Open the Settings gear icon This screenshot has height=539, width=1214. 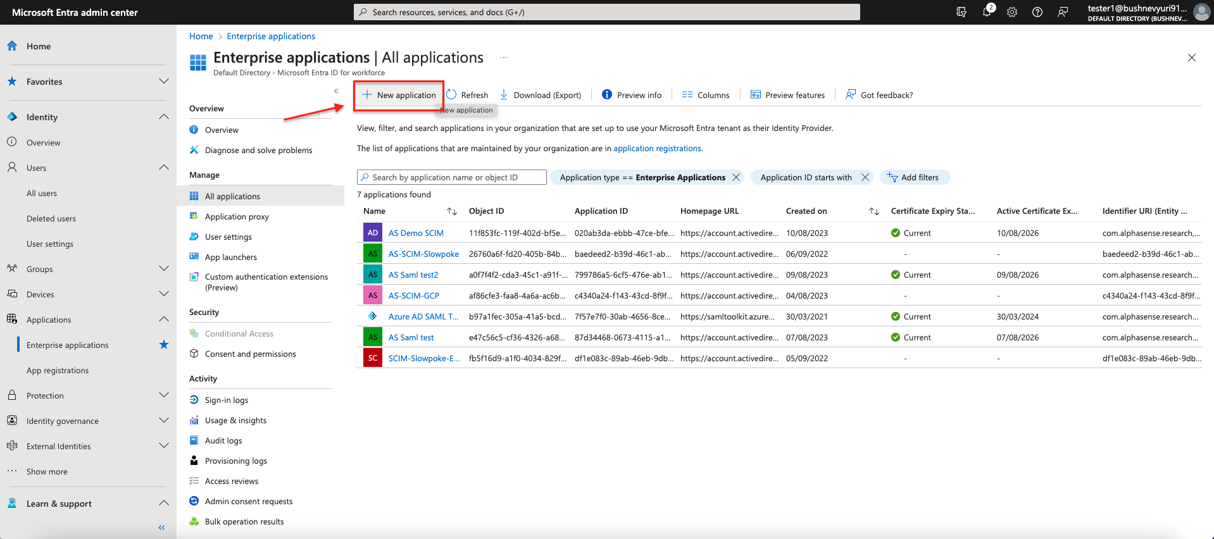click(x=1012, y=12)
